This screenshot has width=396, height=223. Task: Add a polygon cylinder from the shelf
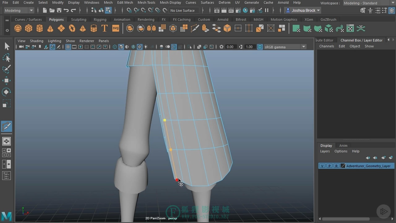tap(40, 28)
